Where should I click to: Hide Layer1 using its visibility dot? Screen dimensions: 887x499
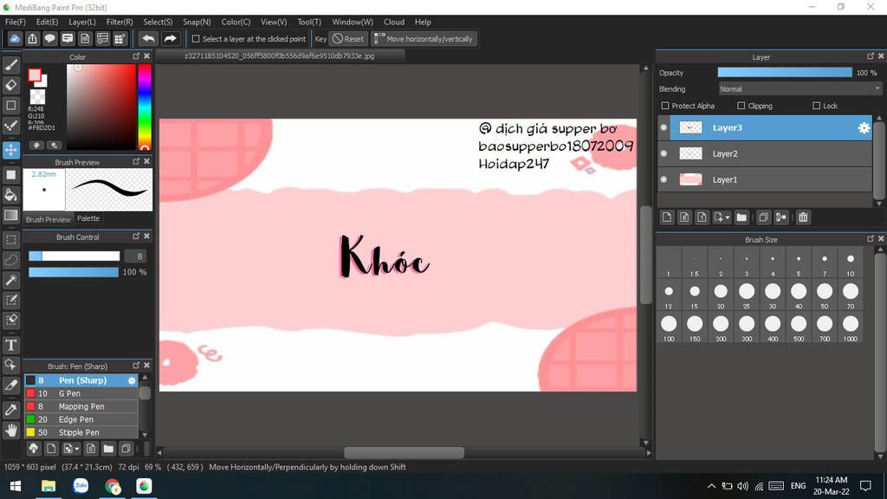pyautogui.click(x=664, y=179)
